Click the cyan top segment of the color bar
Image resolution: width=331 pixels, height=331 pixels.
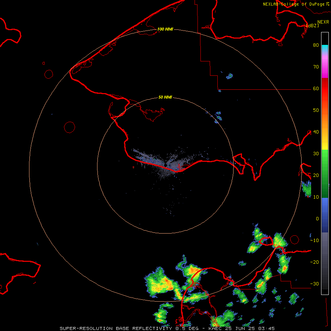[x=325, y=48]
